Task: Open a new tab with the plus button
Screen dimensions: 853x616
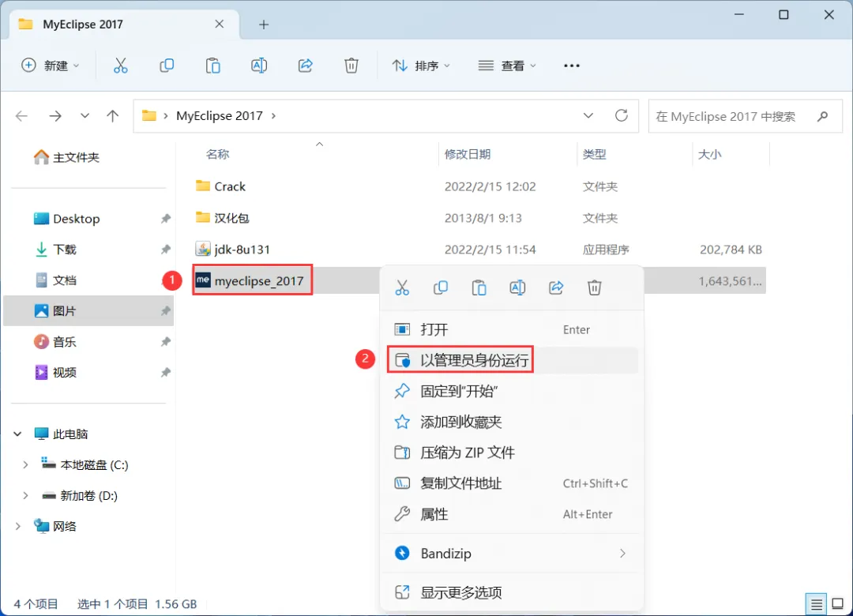Action: click(x=264, y=24)
